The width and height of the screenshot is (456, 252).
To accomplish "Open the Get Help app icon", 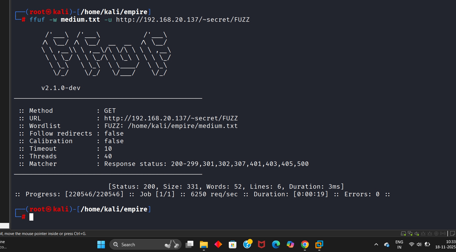I will click(247, 244).
